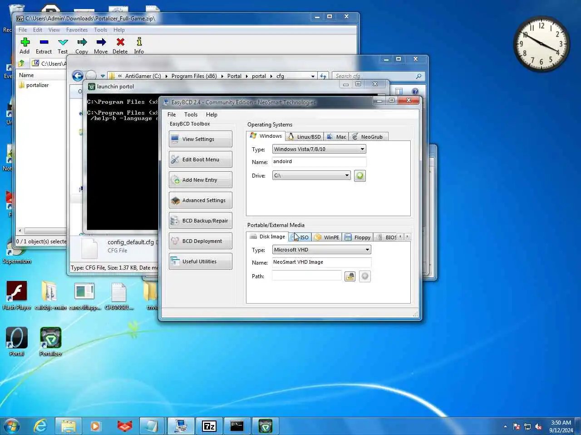
Task: Click Explorer's blue back arrow
Action: (x=78, y=76)
